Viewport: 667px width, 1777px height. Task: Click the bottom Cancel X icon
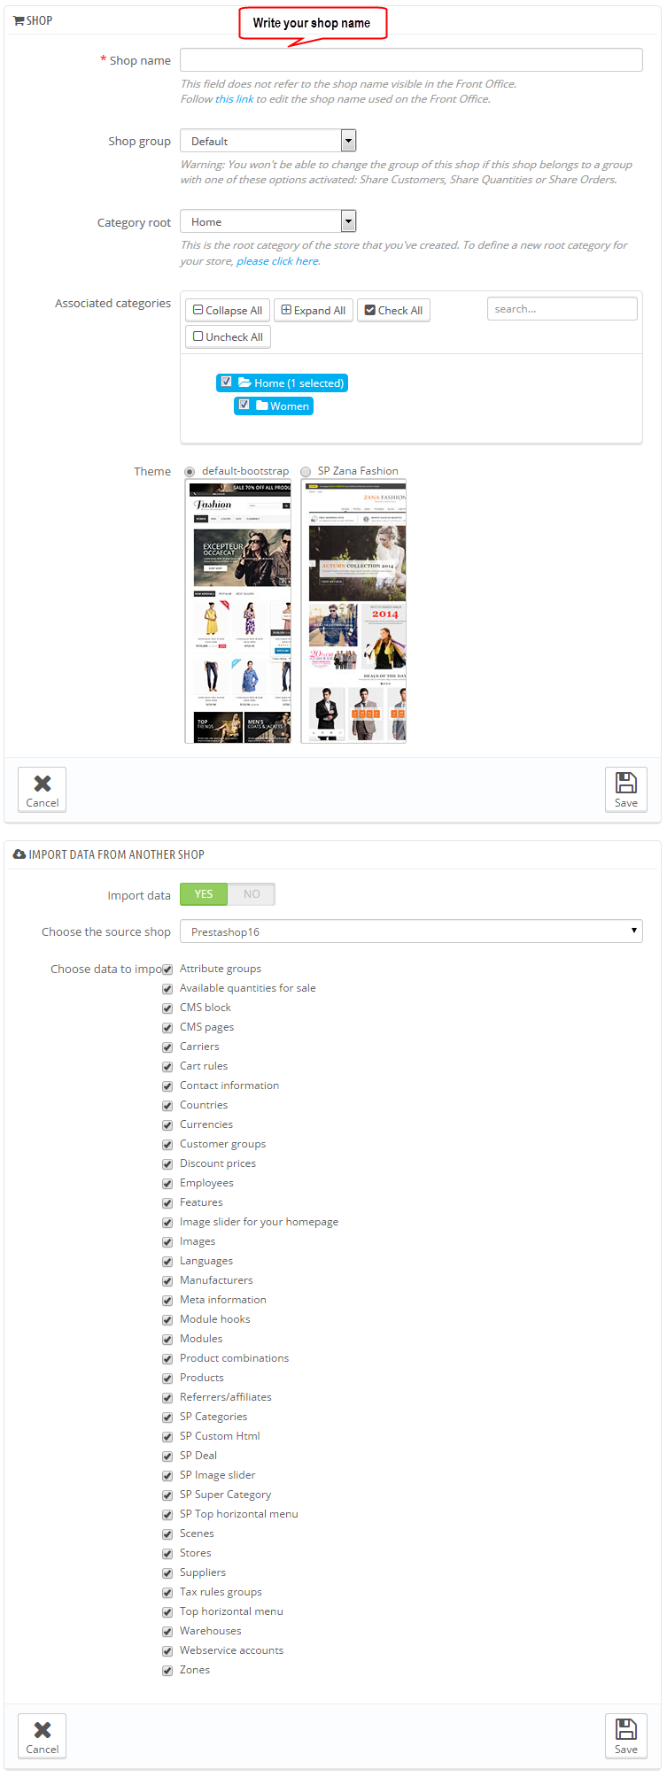click(x=43, y=1729)
